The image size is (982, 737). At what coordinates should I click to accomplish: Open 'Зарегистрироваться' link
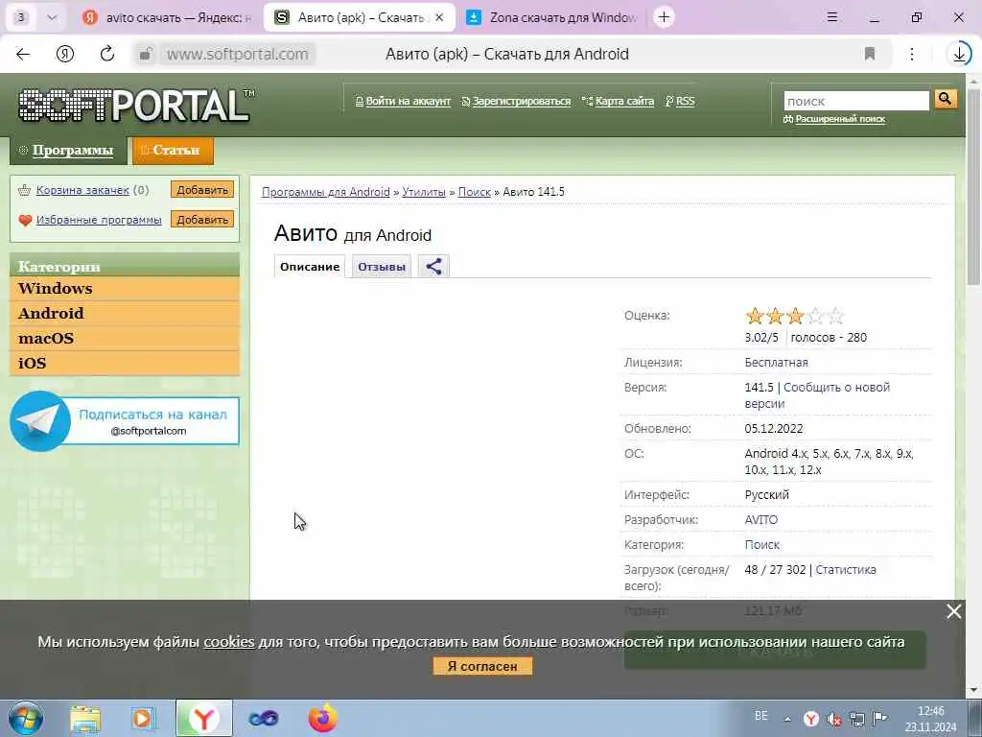tap(521, 101)
